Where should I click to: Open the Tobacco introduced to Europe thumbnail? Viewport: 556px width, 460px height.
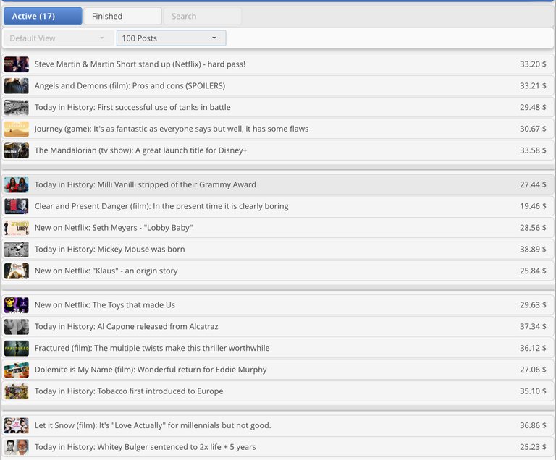pos(17,391)
